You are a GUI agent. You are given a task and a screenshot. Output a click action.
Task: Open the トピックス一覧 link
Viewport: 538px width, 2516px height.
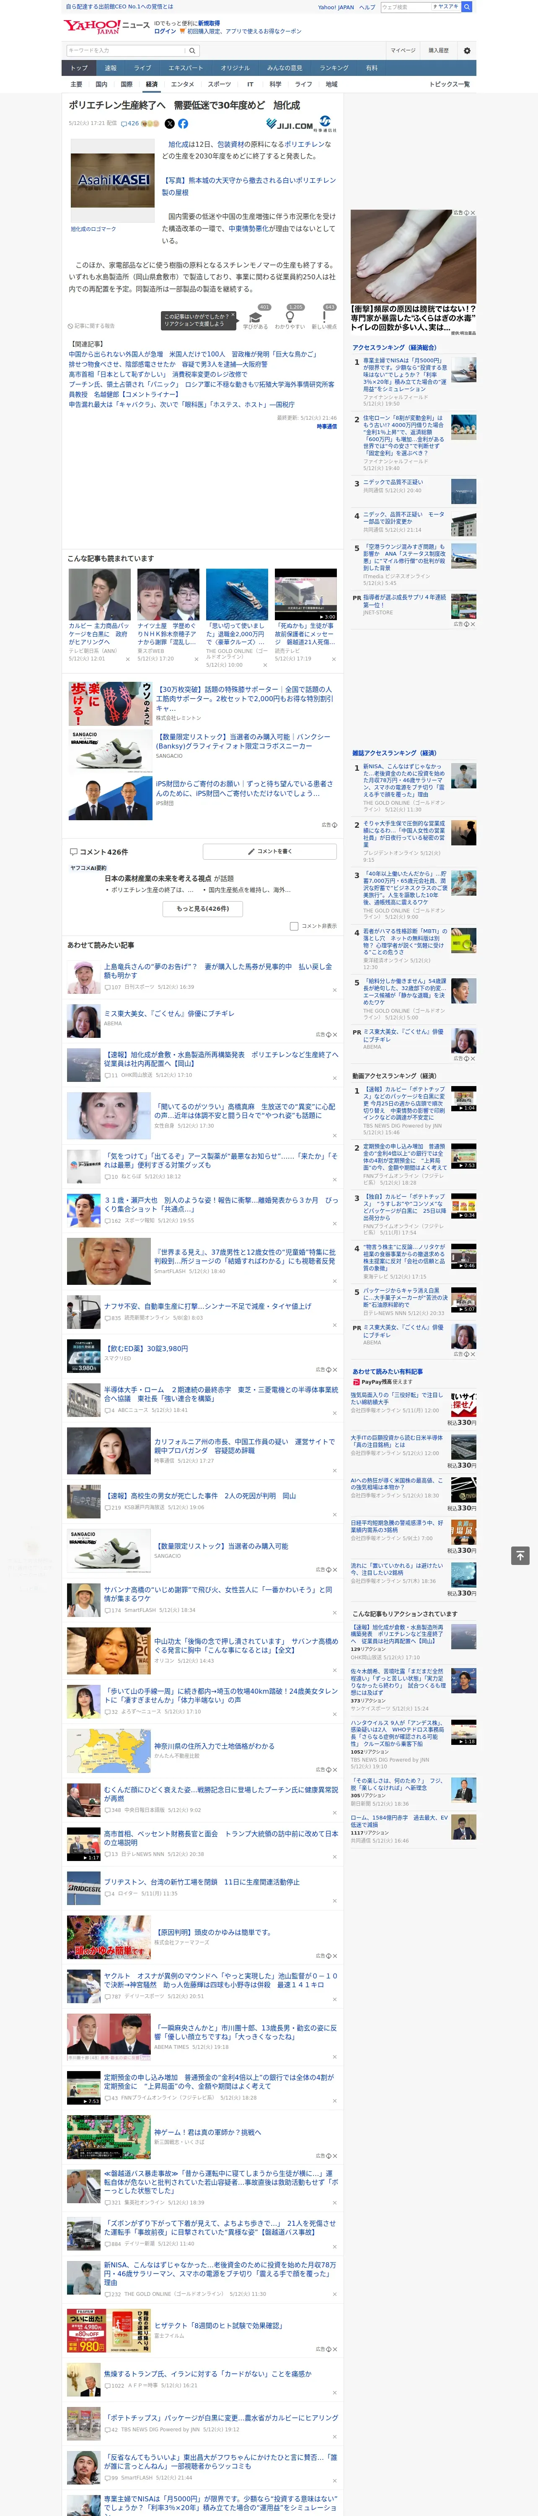449,84
